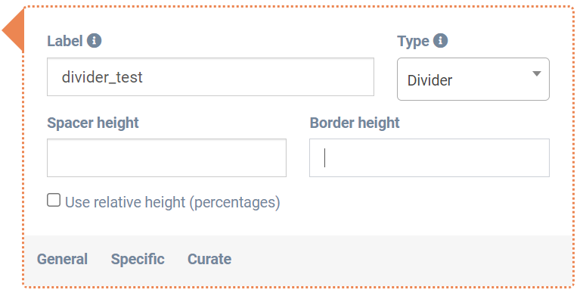Click the info icon beside Label
Screen dimensions: 586x296
coord(95,40)
